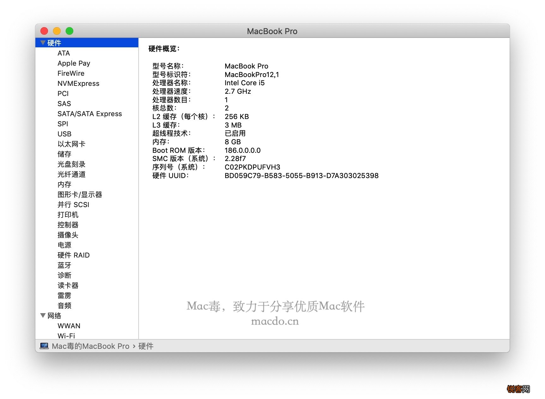Click the Intel Core i5 value
The width and height of the screenshot is (545, 399).
click(x=244, y=83)
